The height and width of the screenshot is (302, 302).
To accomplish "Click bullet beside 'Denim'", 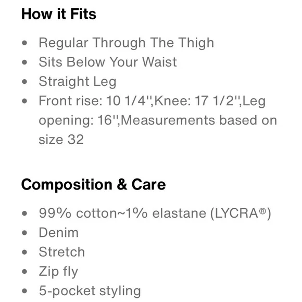I will coord(24,233).
